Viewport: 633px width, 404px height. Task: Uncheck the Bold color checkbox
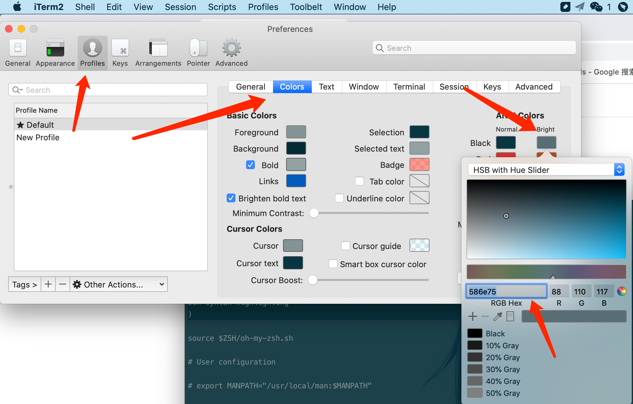[x=250, y=165]
